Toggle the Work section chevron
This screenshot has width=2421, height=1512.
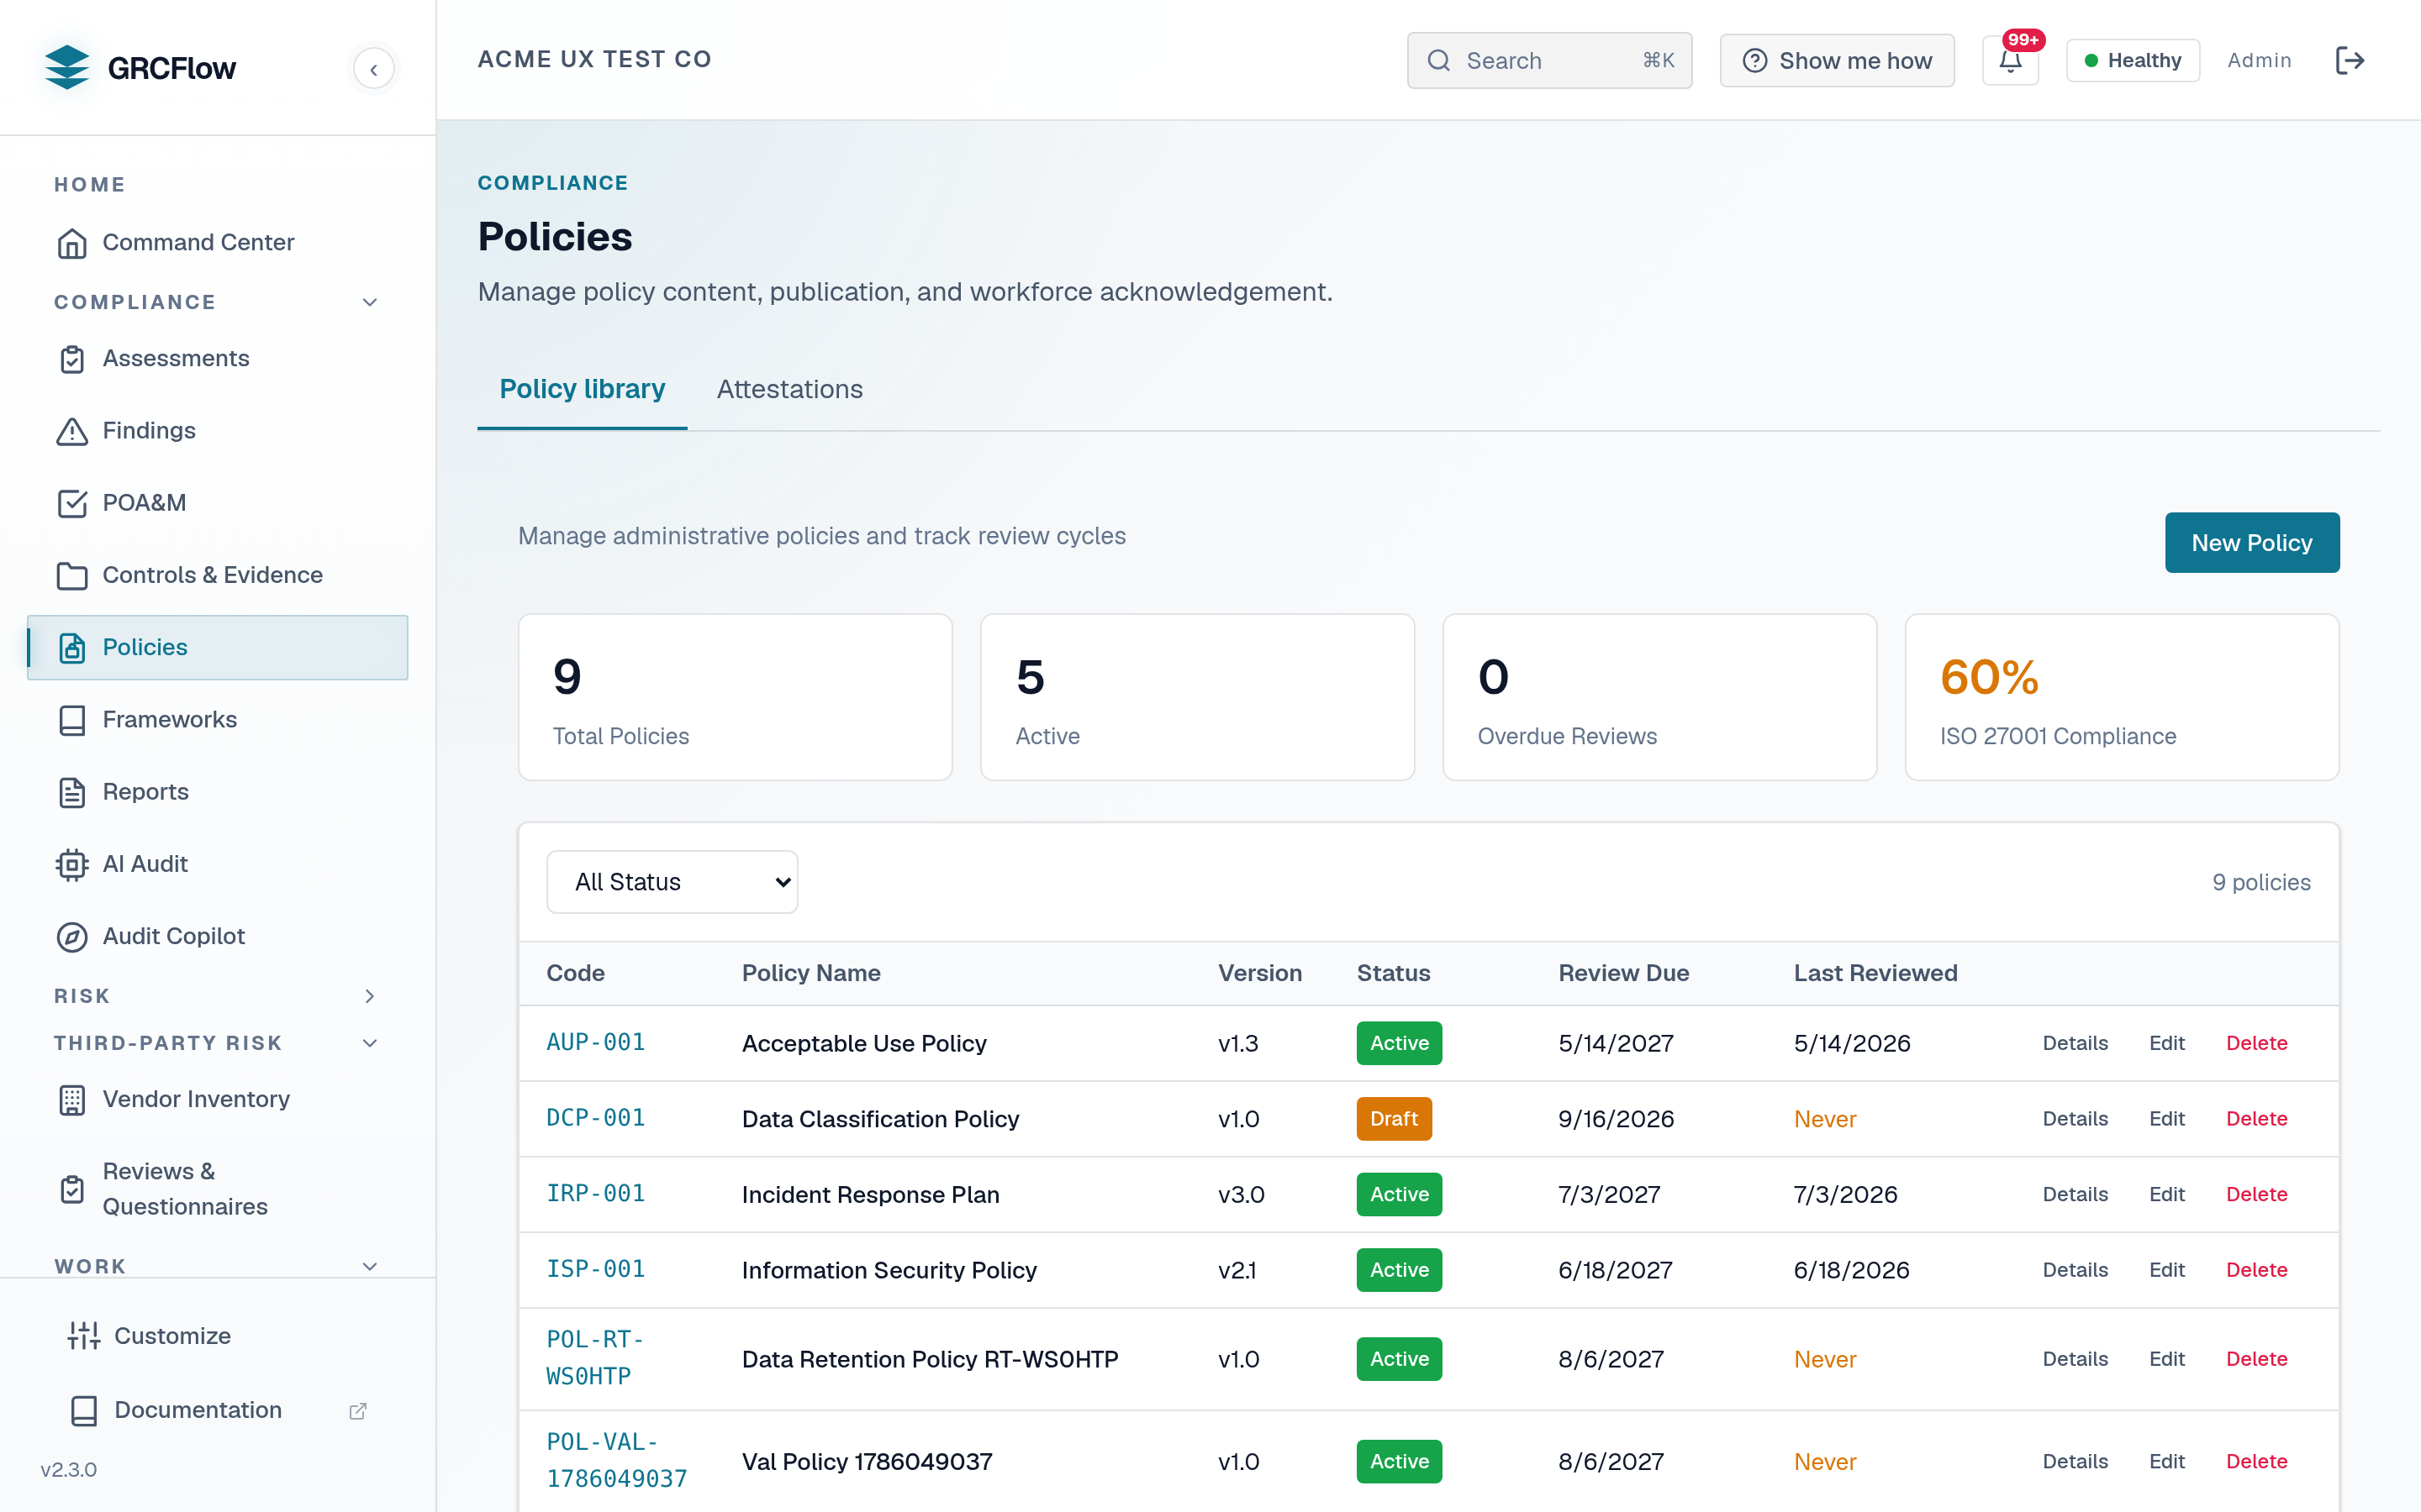click(x=370, y=1266)
